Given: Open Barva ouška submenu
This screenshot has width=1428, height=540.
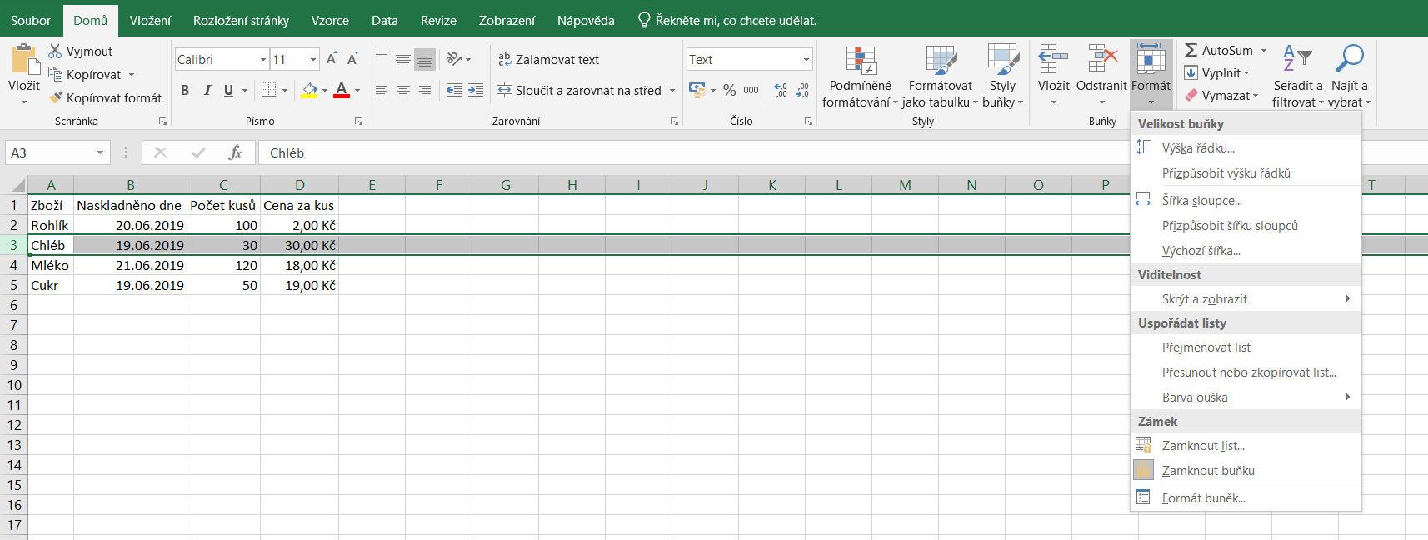Looking at the screenshot, I should pyautogui.click(x=1246, y=397).
